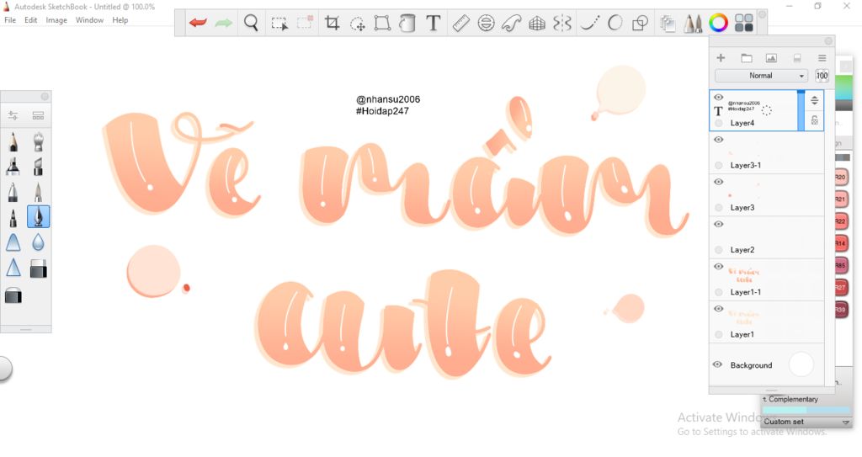Open the brush library icon
The image size is (862, 457).
point(38,115)
